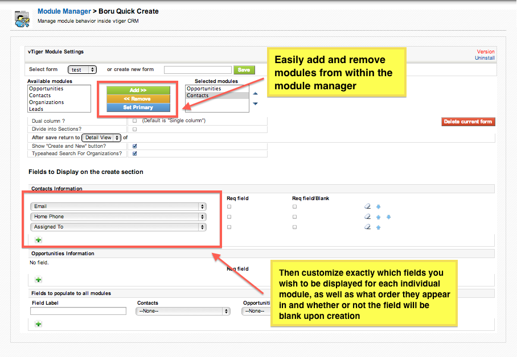Check Divide into Sections option
This screenshot has width=517, height=357.
click(x=134, y=129)
